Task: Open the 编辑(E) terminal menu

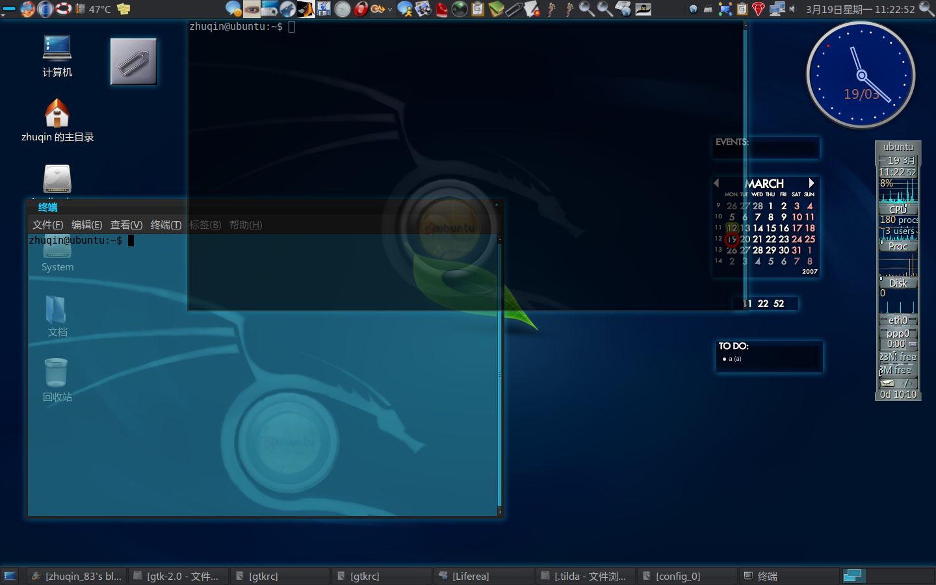Action: (x=86, y=225)
